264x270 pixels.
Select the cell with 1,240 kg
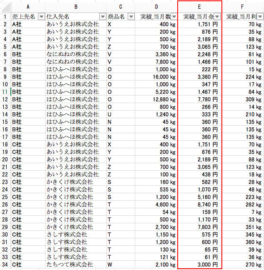[x=156, y=114]
